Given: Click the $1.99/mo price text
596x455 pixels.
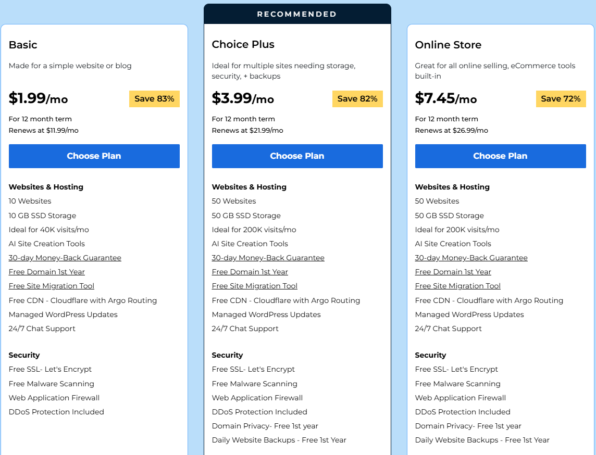Looking at the screenshot, I should point(39,98).
